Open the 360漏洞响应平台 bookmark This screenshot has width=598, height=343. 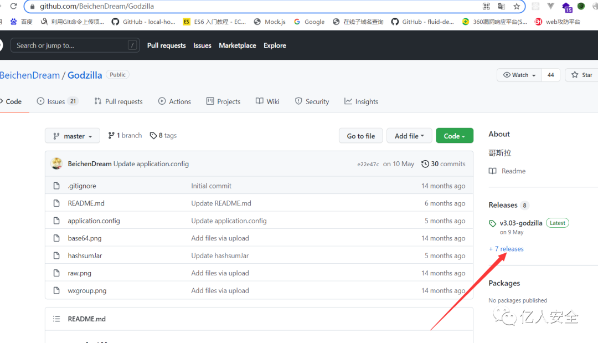click(494, 22)
